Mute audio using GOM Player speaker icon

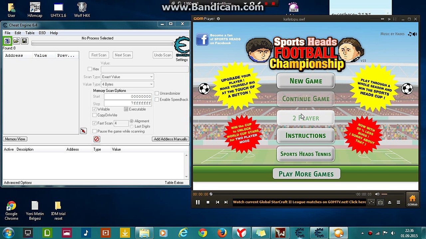377,194
